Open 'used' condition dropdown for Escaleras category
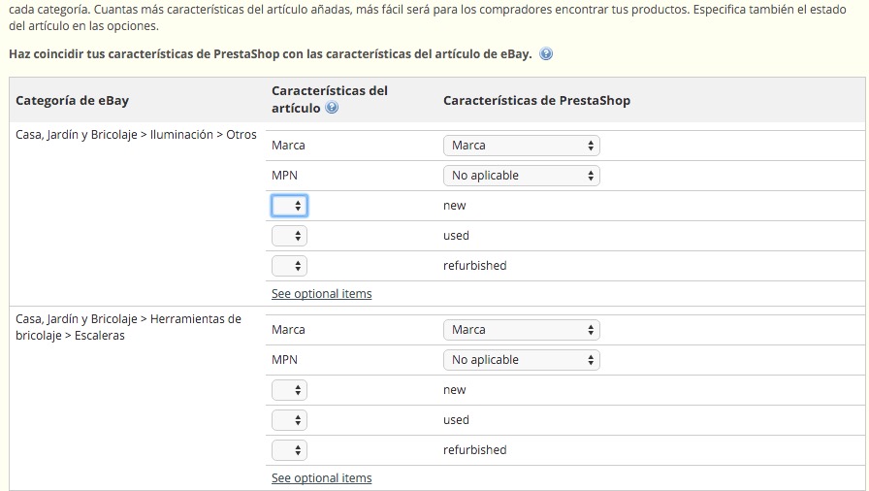This screenshot has height=491, width=869. [289, 420]
